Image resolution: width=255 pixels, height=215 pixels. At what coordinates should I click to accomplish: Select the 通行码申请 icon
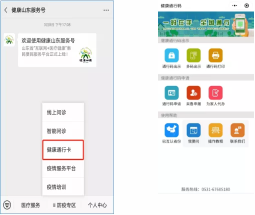[x=171, y=93]
